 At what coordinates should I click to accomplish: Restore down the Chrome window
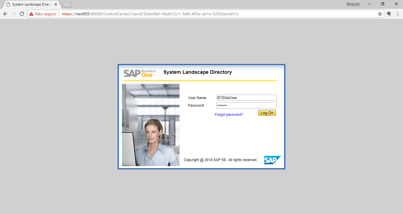pos(383,4)
